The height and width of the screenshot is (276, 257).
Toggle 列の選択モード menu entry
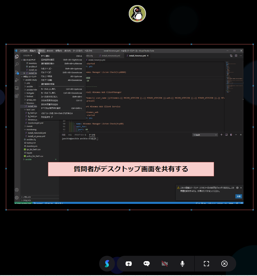pyautogui.click(x=62, y=117)
